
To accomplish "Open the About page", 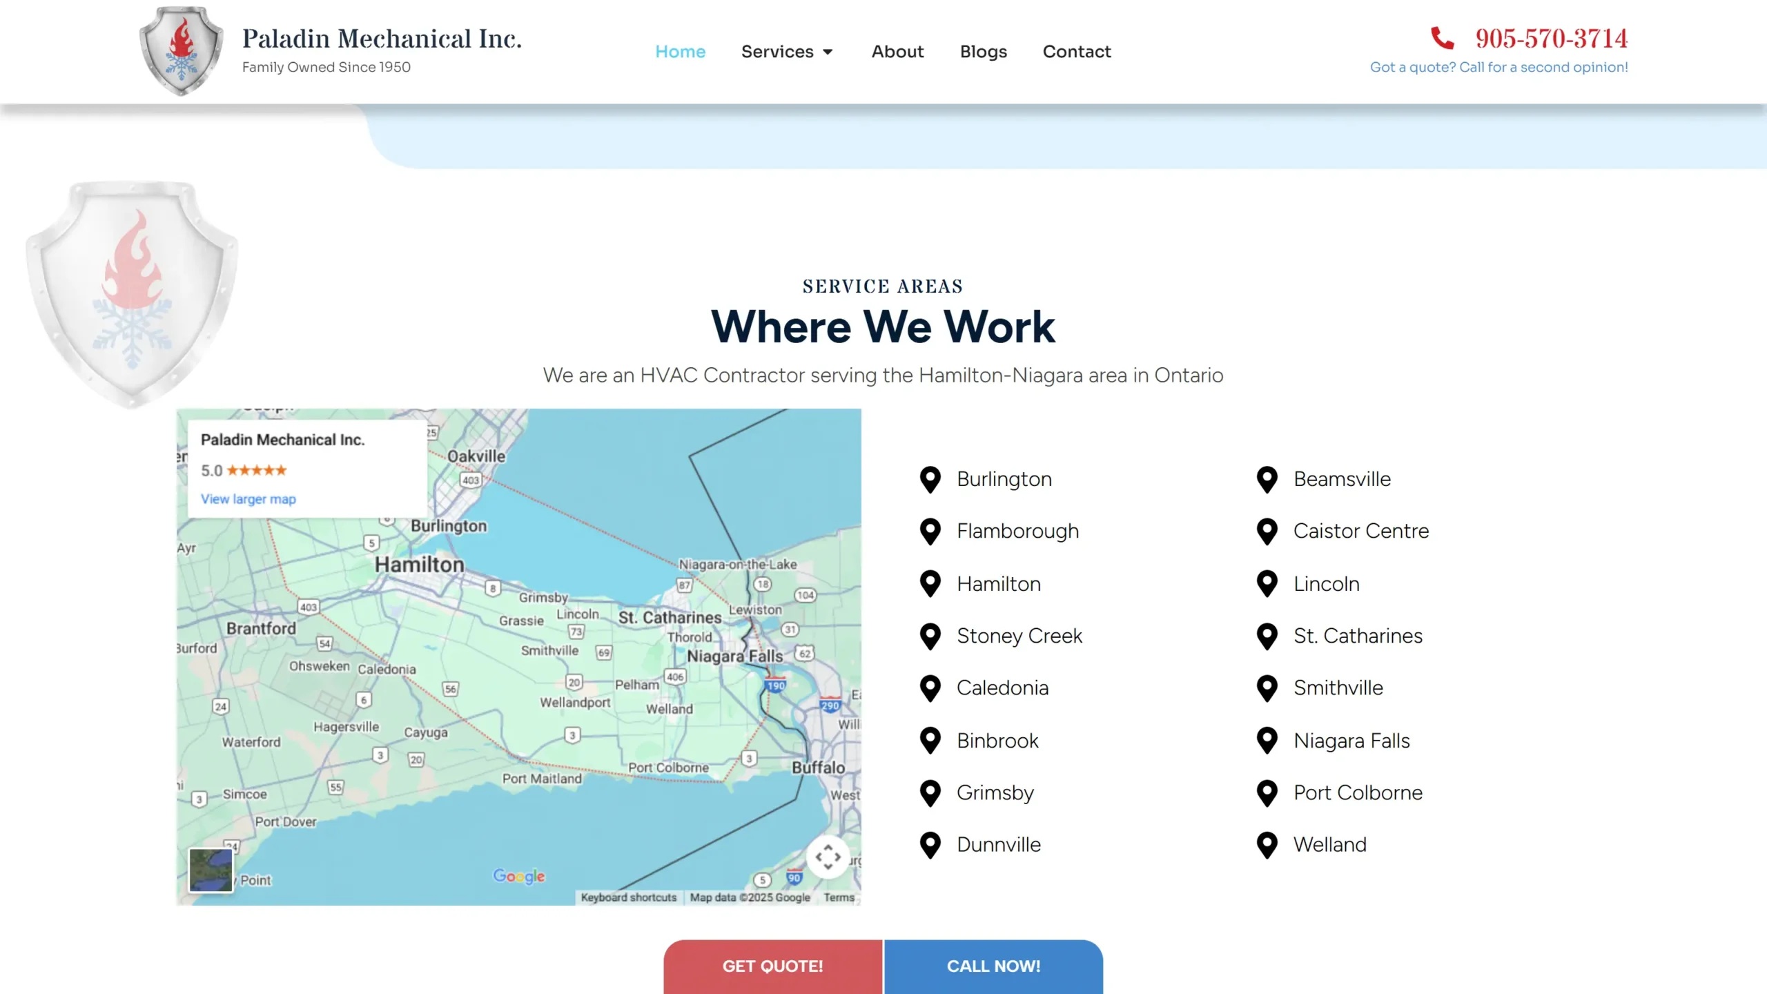I will 897,52.
